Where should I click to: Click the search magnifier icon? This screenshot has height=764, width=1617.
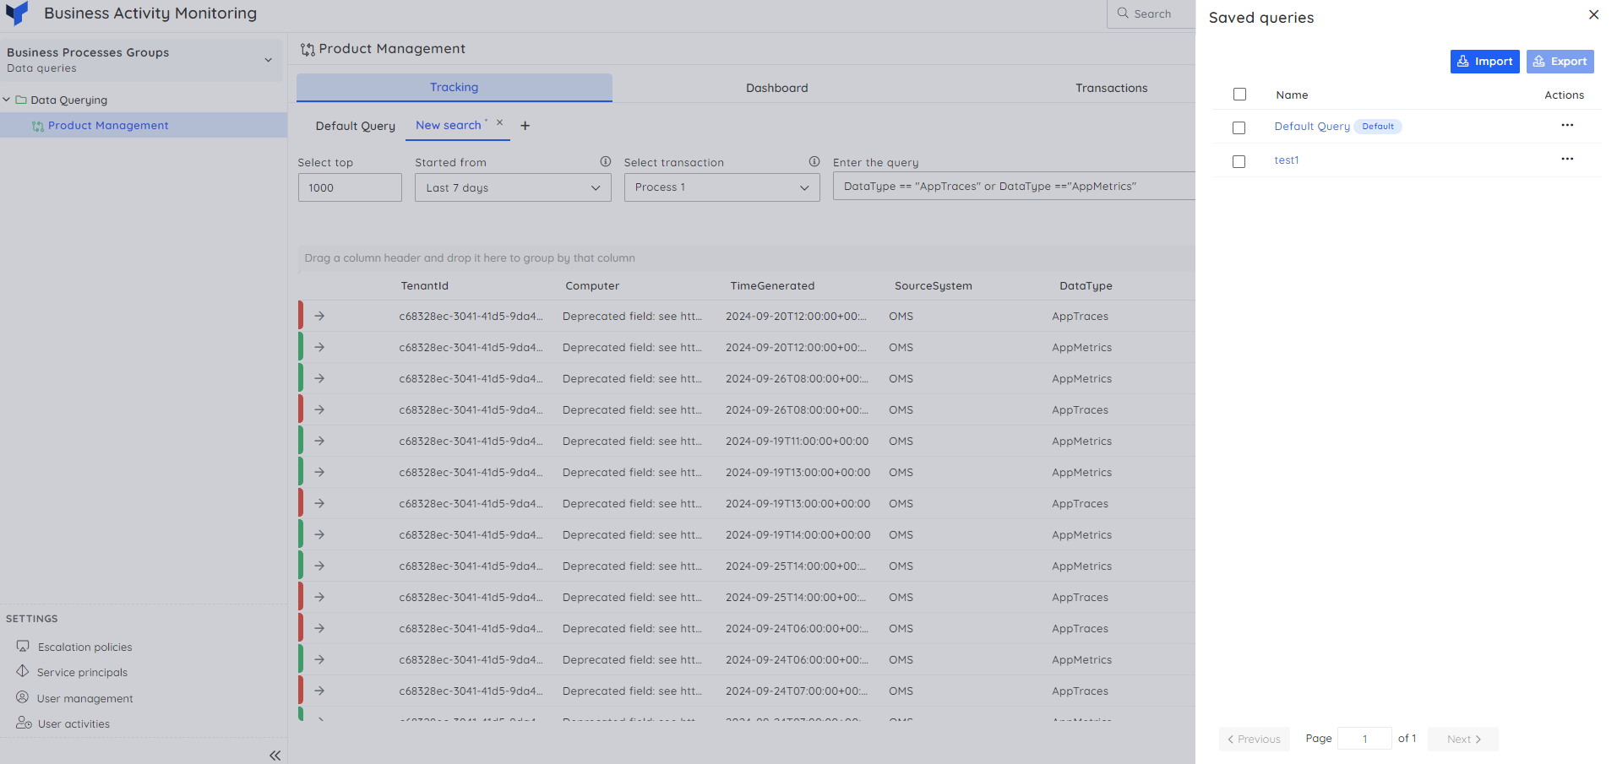[x=1123, y=14]
